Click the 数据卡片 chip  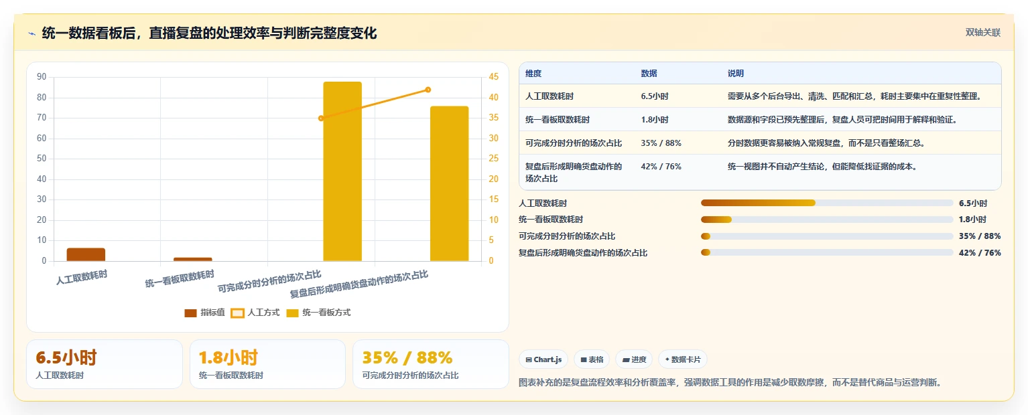(x=682, y=359)
